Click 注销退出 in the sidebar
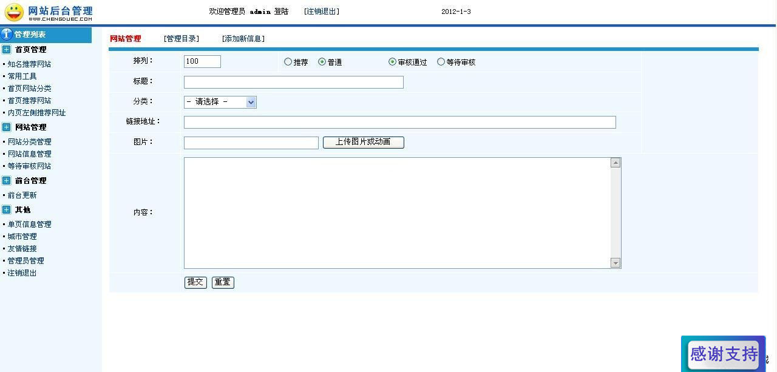The image size is (777, 372). 22,273
